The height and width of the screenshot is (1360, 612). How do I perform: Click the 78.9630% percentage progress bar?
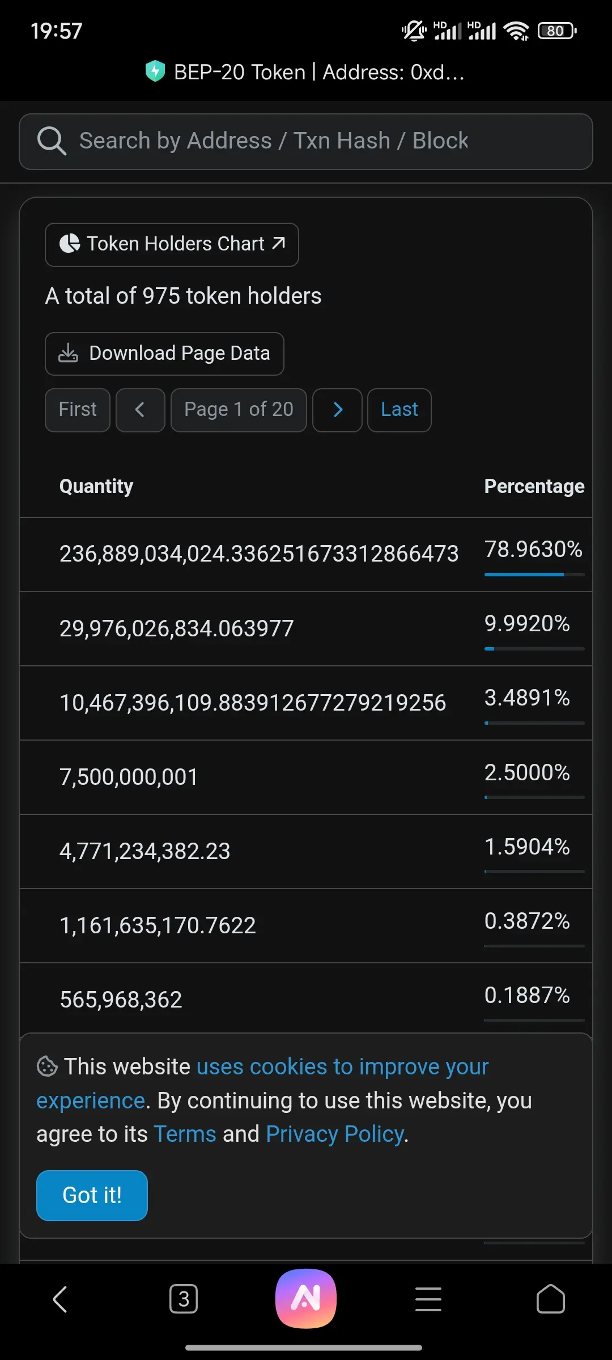(x=534, y=575)
